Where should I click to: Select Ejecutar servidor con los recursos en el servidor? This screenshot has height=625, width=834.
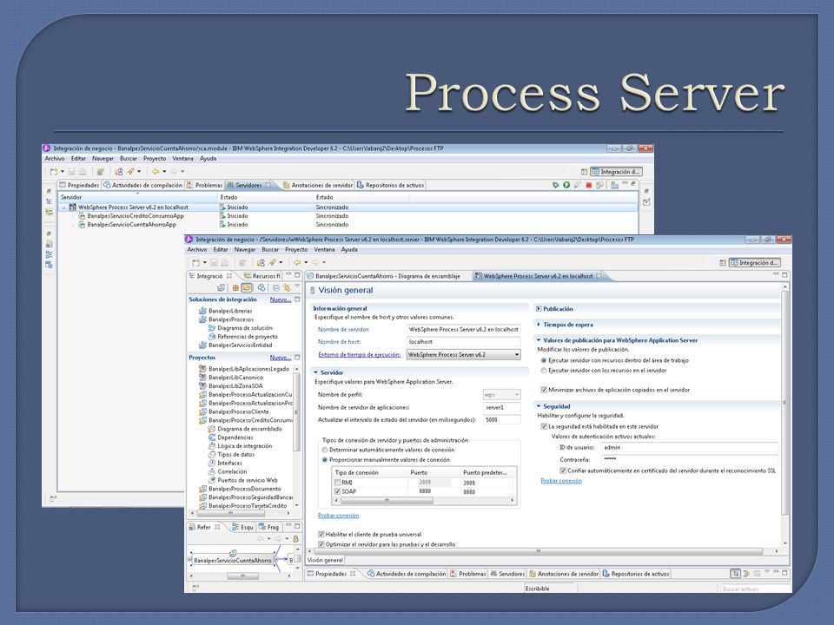pos(544,371)
